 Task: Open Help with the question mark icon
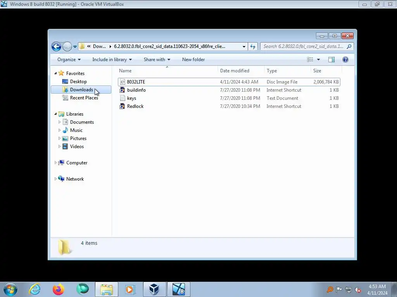[x=345, y=60]
